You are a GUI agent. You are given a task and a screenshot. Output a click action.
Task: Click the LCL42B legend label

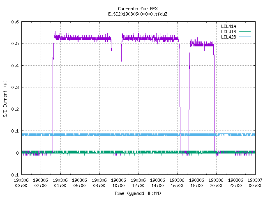coord(228,37)
